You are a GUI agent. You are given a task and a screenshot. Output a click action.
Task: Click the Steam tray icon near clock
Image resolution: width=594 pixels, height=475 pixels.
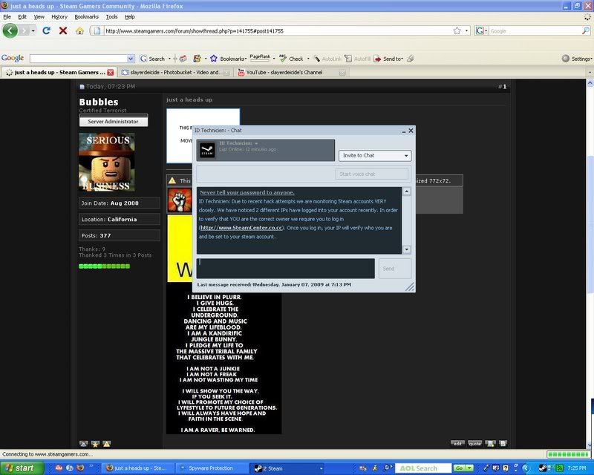point(543,468)
